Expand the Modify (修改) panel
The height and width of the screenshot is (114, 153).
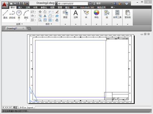[x=49, y=24]
